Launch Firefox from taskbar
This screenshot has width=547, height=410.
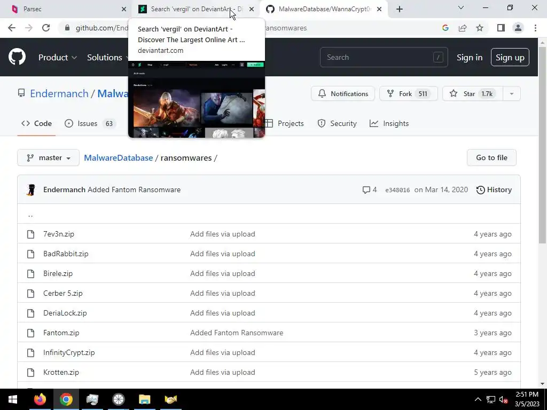point(40,399)
